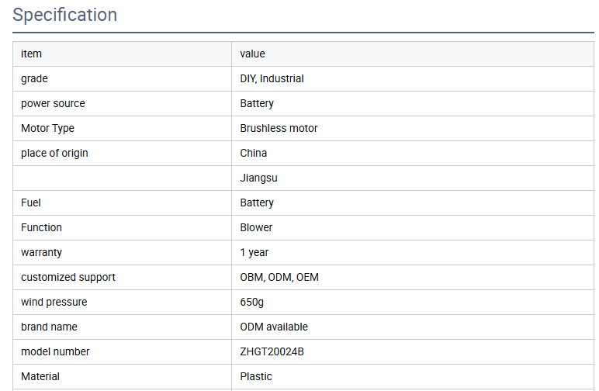Click the 'DIY, Industrial' value cell

click(x=272, y=78)
